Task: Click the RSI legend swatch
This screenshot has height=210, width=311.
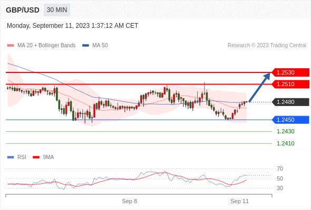Action: [11, 157]
